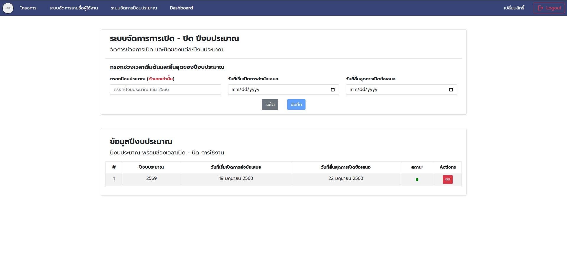Delete the 2569 budget year row
The image size is (567, 256).
[447, 179]
